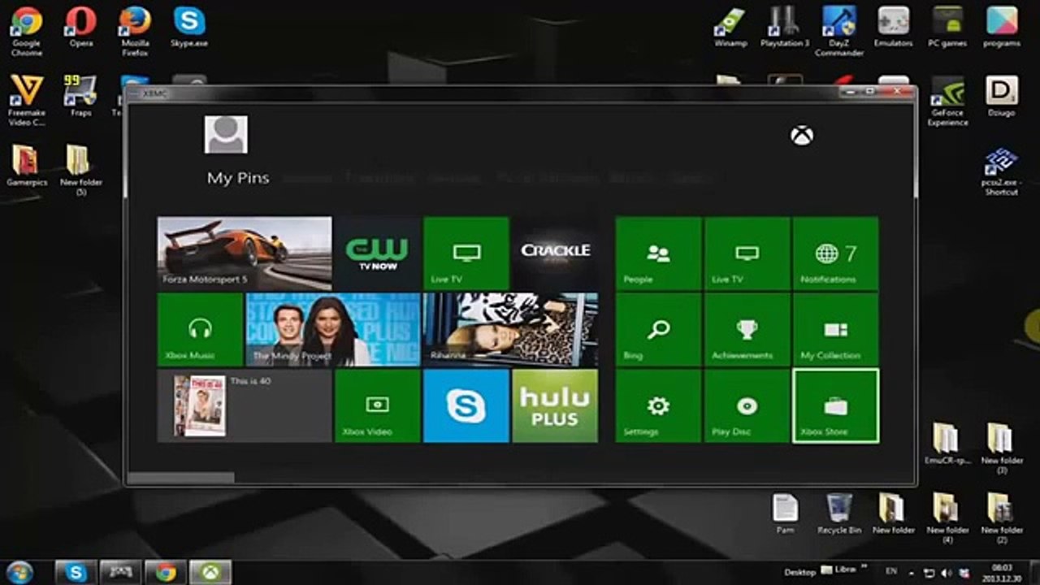
Task: Select the My Pins tab heading
Action: click(238, 178)
